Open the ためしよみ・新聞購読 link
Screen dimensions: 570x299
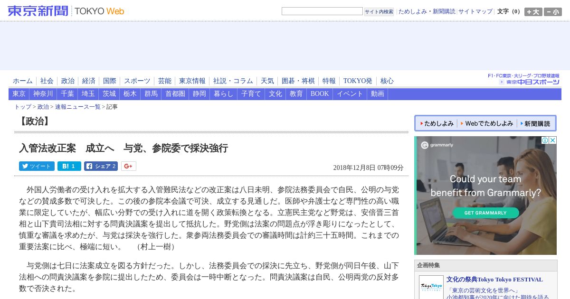coord(427,11)
